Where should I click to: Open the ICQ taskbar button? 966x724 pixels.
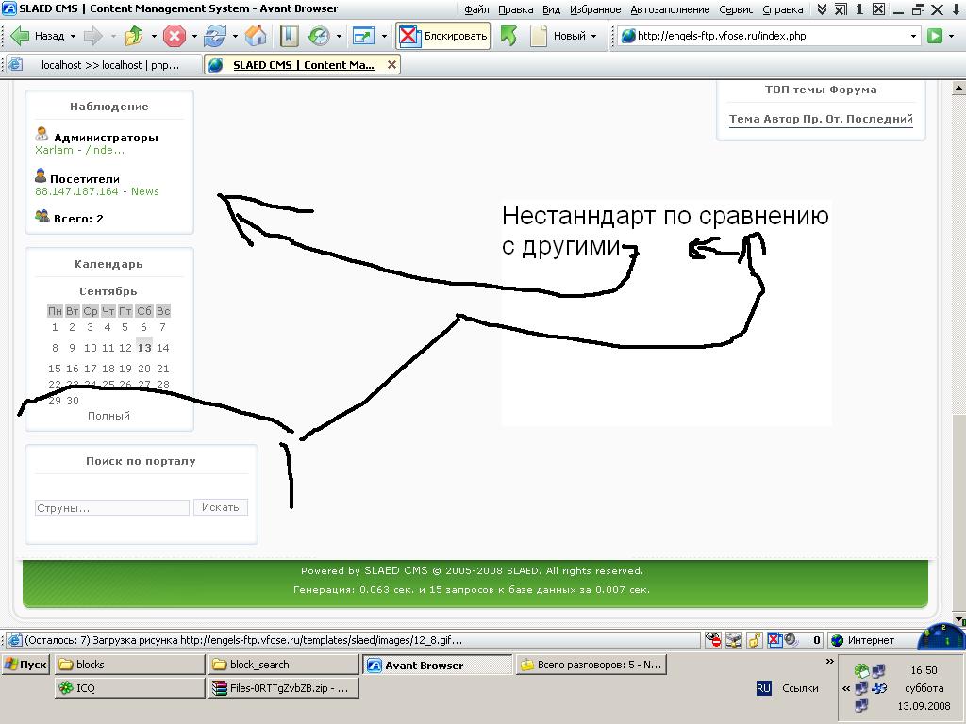point(128,688)
